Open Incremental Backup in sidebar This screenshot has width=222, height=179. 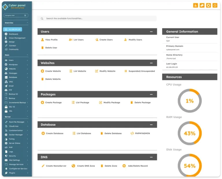pyautogui.click(x=16, y=103)
